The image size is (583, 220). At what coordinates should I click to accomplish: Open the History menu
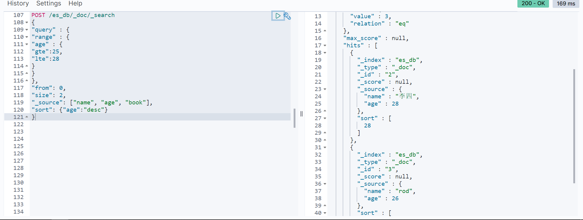[18, 3]
